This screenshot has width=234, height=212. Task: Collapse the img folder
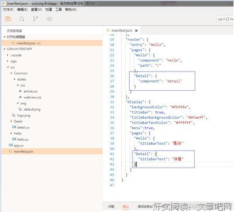click(23, 103)
